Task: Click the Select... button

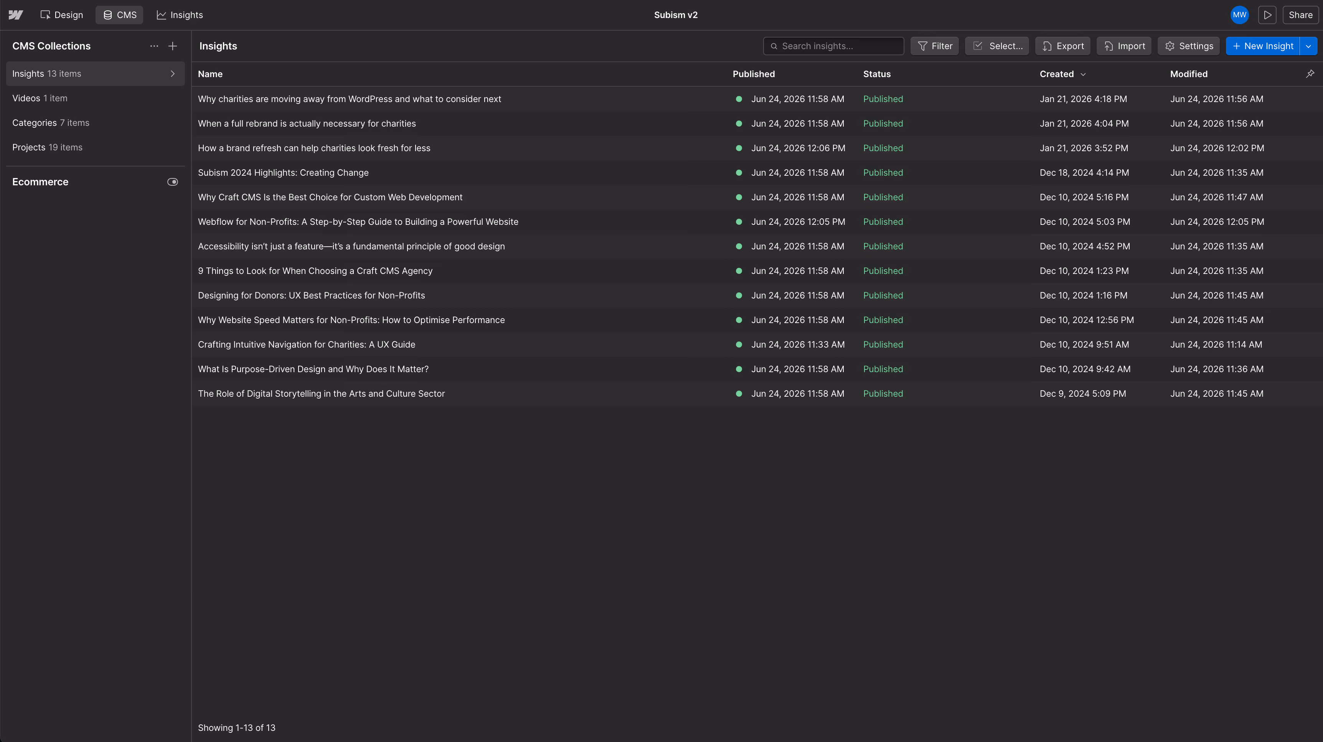Action: click(997, 46)
